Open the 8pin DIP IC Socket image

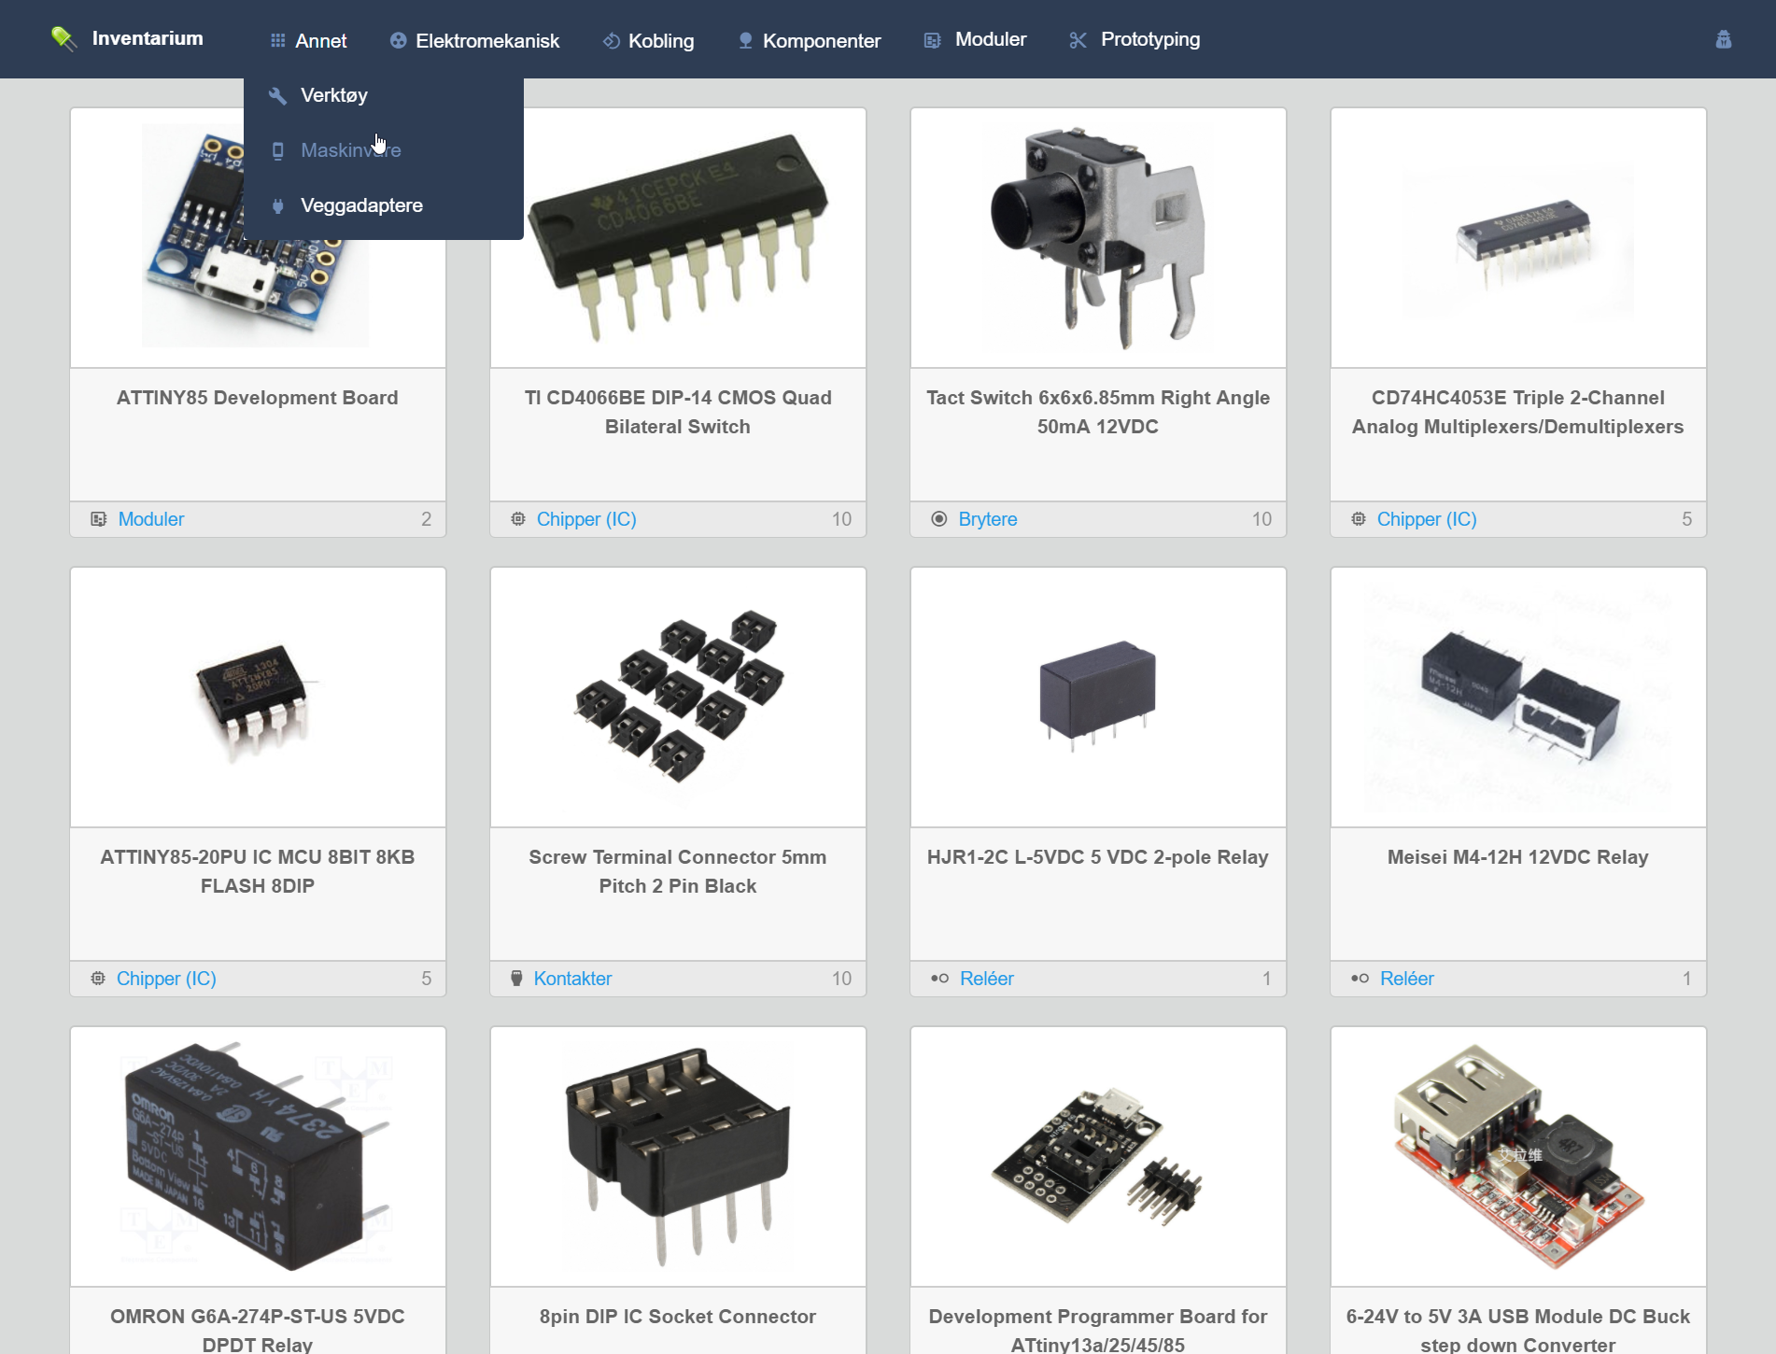pos(678,1156)
